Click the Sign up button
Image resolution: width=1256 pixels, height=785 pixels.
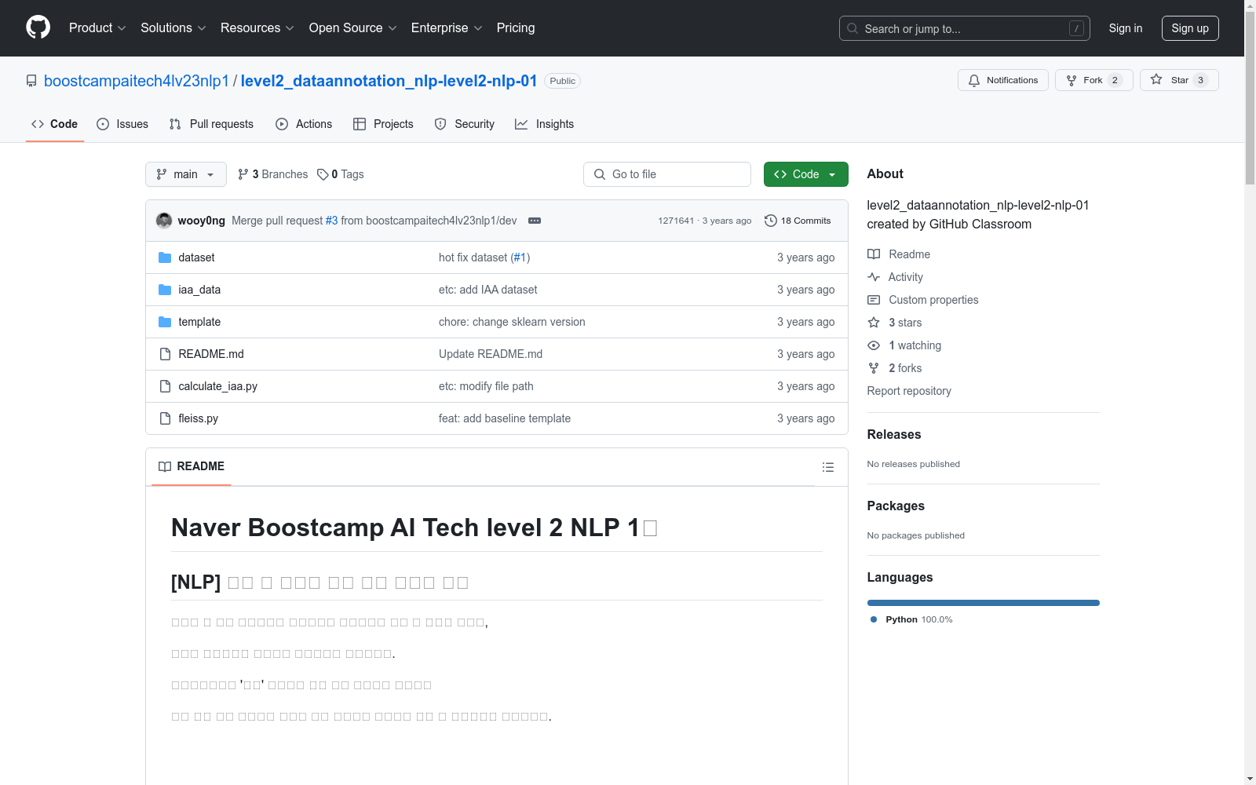click(1190, 28)
